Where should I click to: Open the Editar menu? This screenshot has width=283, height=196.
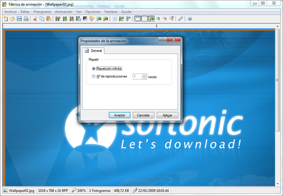(25, 12)
